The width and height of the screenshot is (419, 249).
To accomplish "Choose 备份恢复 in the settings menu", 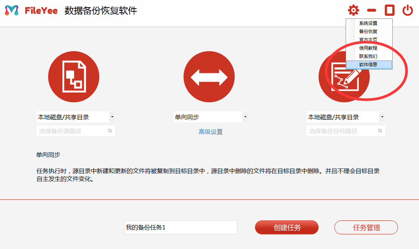I will [x=368, y=32].
